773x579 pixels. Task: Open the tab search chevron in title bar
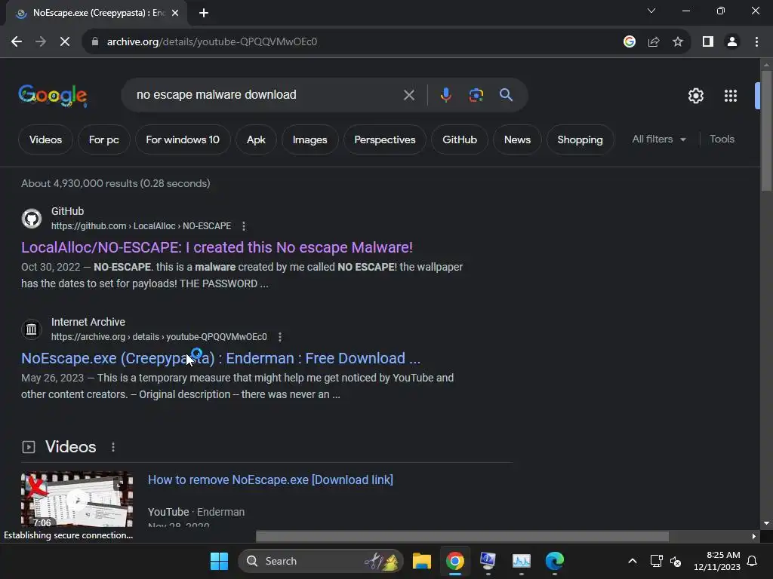[x=651, y=11]
